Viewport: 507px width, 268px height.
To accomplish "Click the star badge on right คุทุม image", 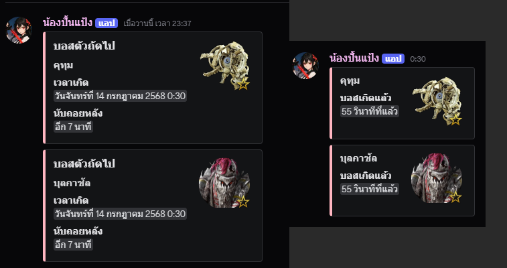I will pos(455,120).
